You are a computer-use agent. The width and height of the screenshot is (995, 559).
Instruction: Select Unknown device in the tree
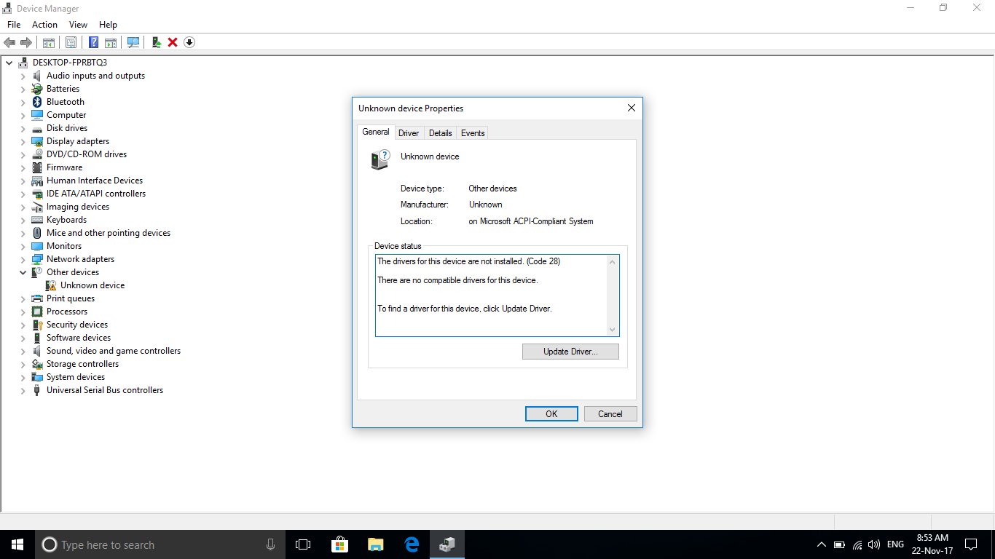coord(93,285)
